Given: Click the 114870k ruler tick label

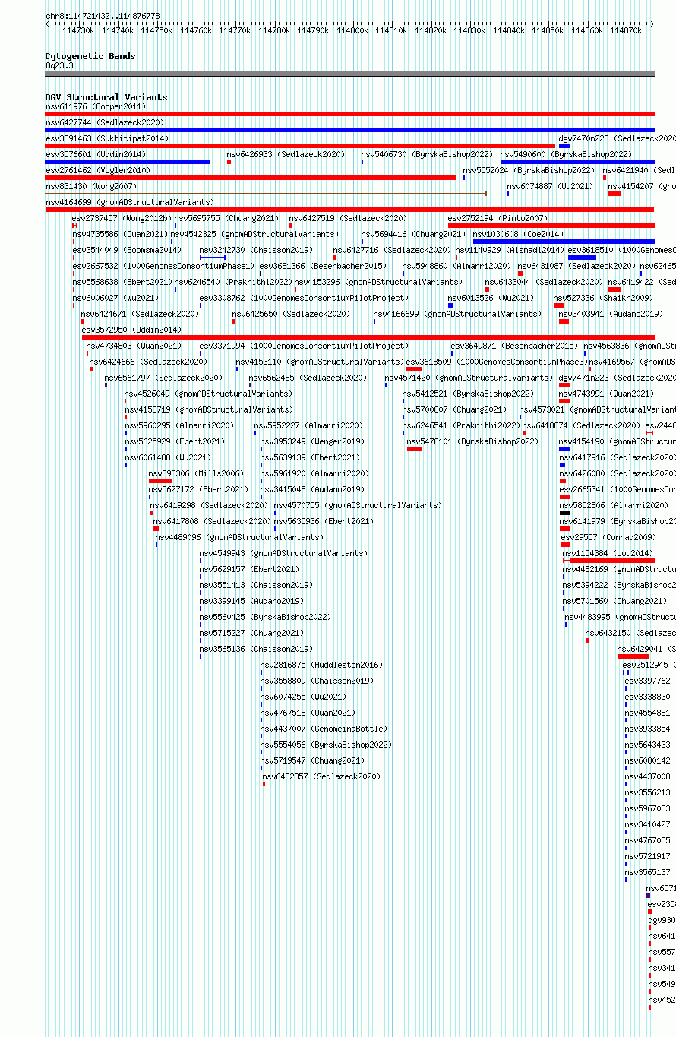Looking at the screenshot, I should point(625,30).
